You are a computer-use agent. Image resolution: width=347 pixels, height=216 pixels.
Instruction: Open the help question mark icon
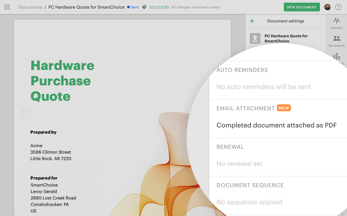[338, 7]
